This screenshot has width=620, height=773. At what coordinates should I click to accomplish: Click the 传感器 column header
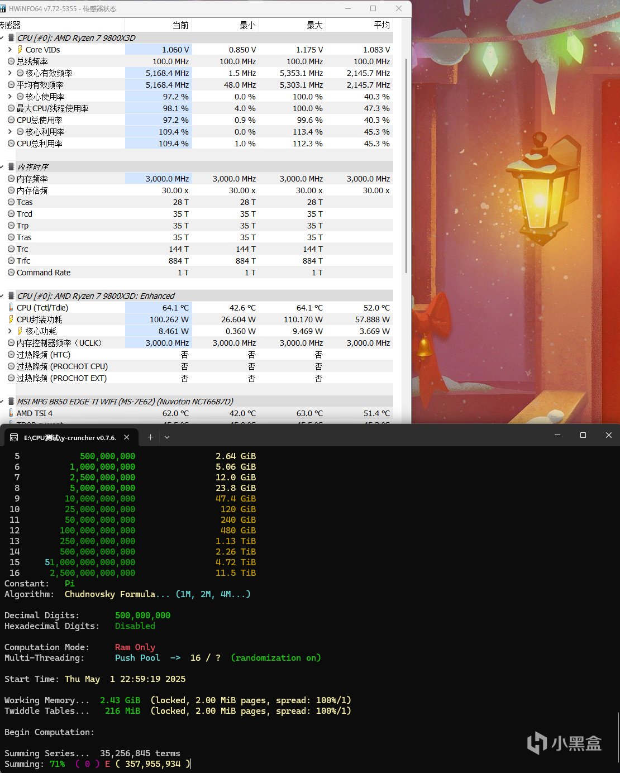[x=62, y=25]
